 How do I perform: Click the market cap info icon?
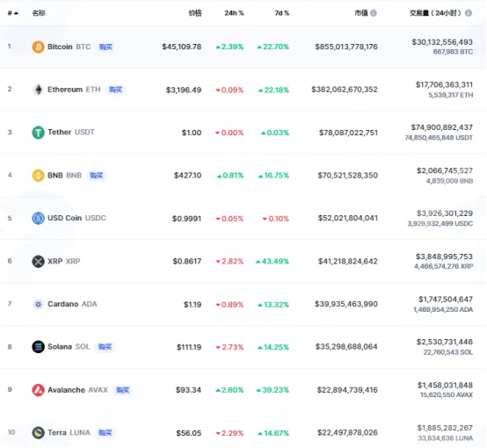[x=374, y=13]
